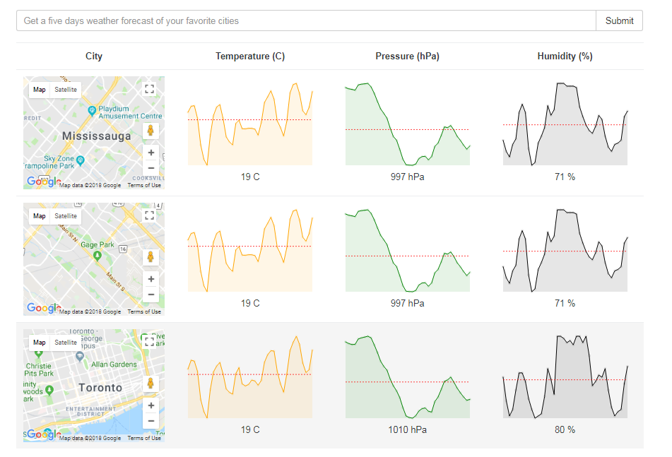
Task: Open fullscreen view on the Toronto map
Action: [149, 341]
